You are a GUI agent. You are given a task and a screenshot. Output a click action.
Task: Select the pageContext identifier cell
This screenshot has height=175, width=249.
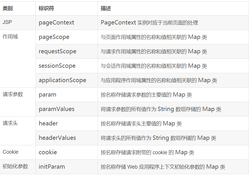click(56, 22)
